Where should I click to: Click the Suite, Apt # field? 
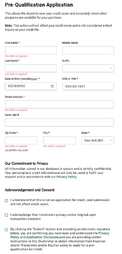(x=59, y=123)
